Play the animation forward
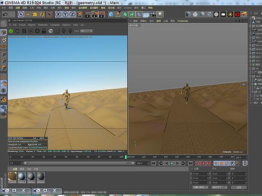Screen dimensions: 262x196 (172, 163)
